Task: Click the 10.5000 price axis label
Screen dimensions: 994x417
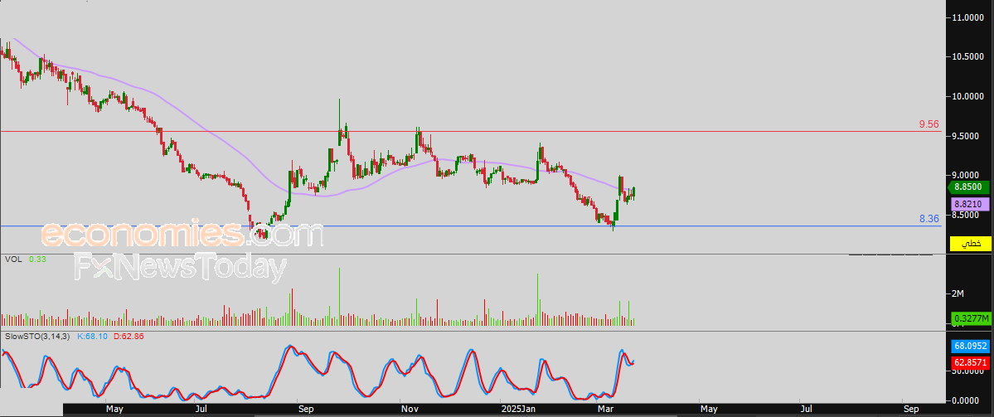Action: tap(967, 57)
